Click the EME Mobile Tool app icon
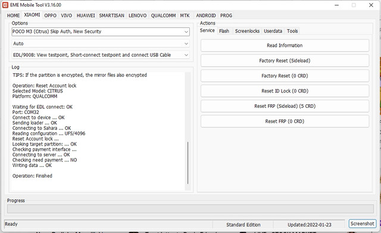This screenshot has width=381, height=233. (x=5, y=5)
